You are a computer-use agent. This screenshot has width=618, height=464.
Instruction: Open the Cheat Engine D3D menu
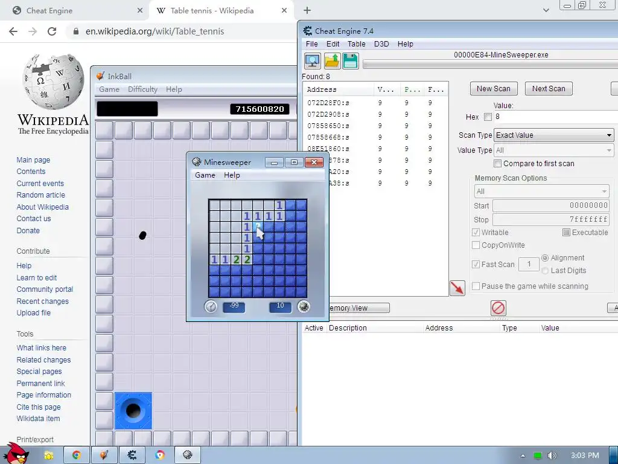(381, 43)
